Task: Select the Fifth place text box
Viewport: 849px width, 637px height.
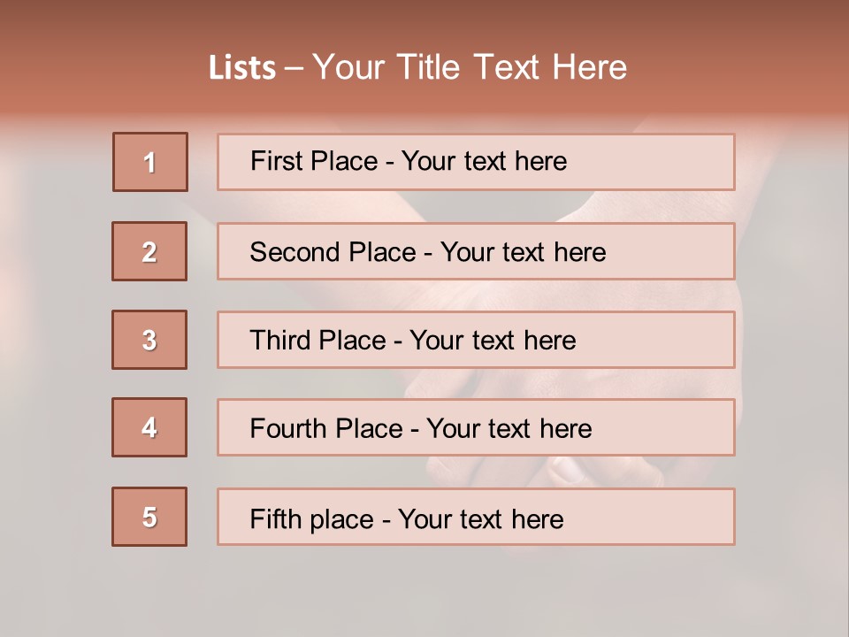Action: click(476, 517)
